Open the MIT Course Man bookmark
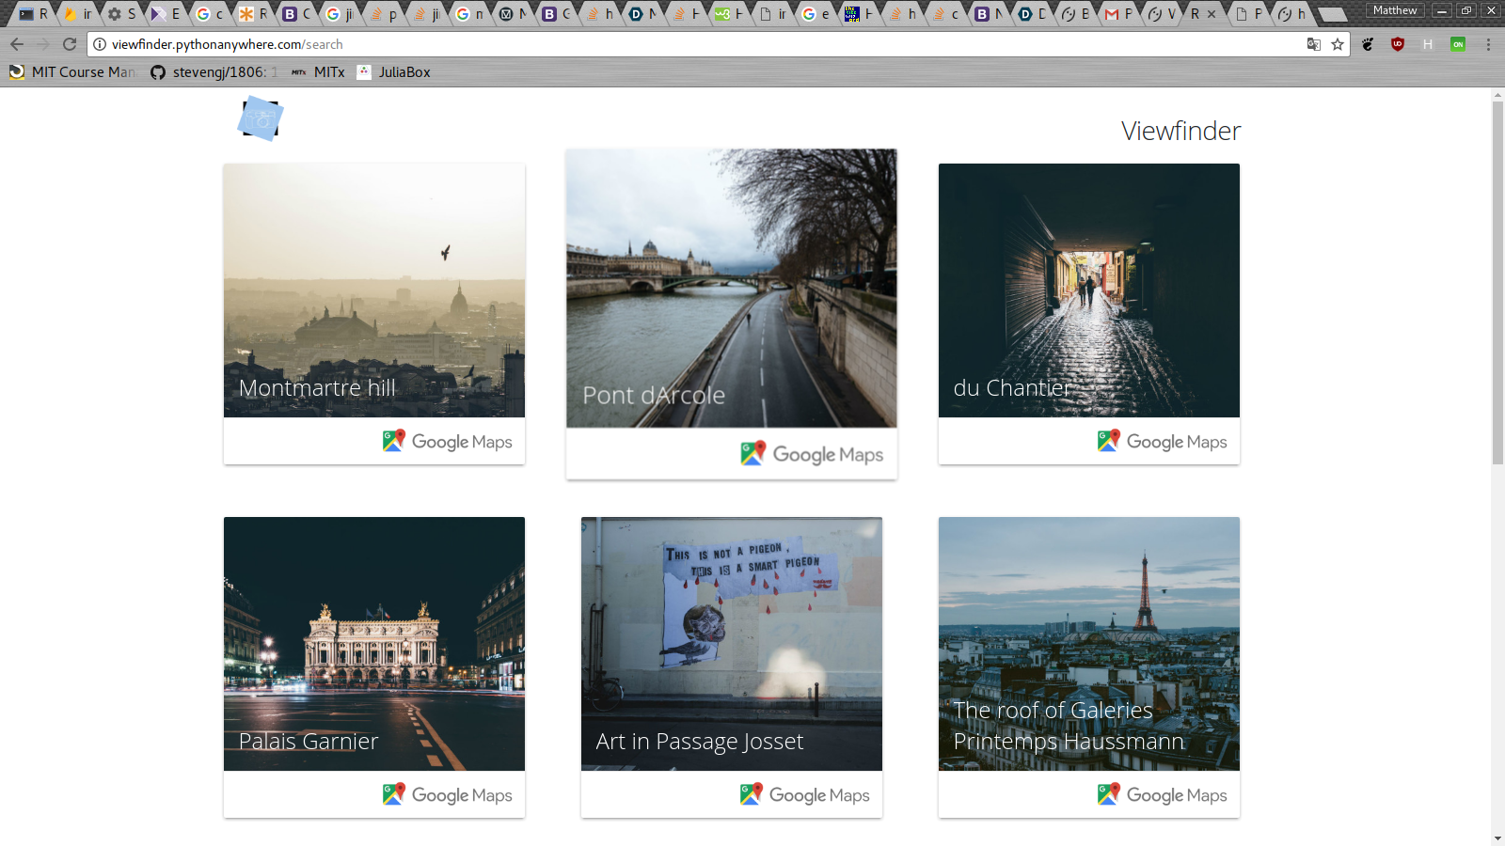The image size is (1505, 846). (x=72, y=72)
